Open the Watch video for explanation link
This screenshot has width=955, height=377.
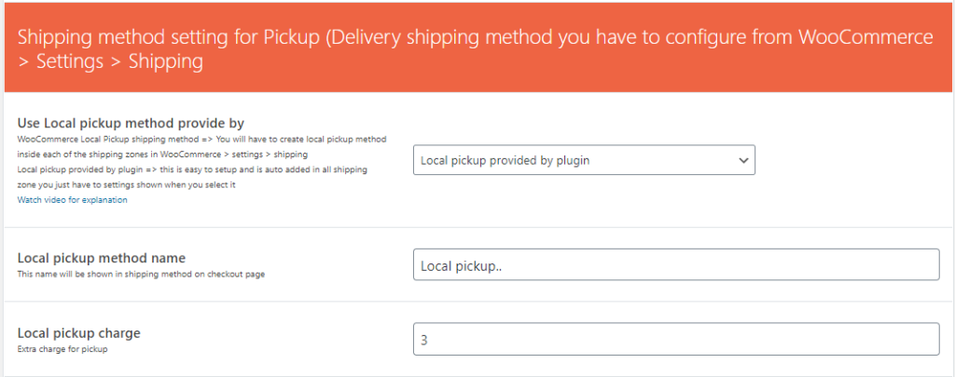click(x=72, y=199)
